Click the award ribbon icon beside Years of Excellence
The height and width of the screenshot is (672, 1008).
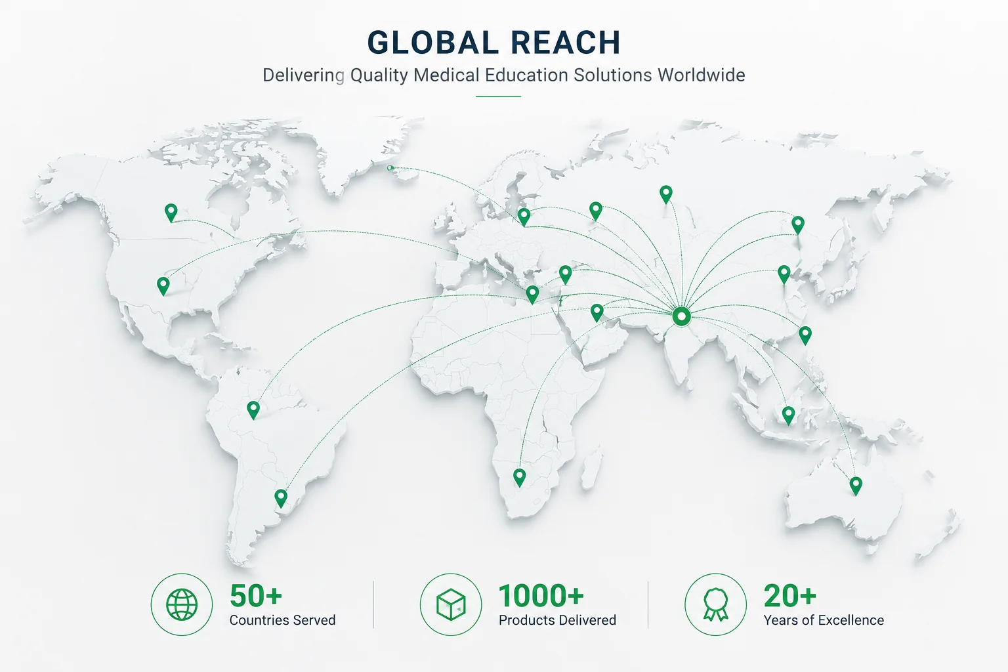pyautogui.click(x=715, y=604)
